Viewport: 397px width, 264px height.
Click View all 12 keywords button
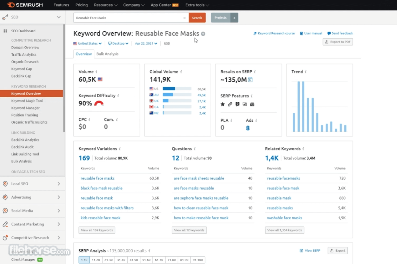click(x=189, y=230)
